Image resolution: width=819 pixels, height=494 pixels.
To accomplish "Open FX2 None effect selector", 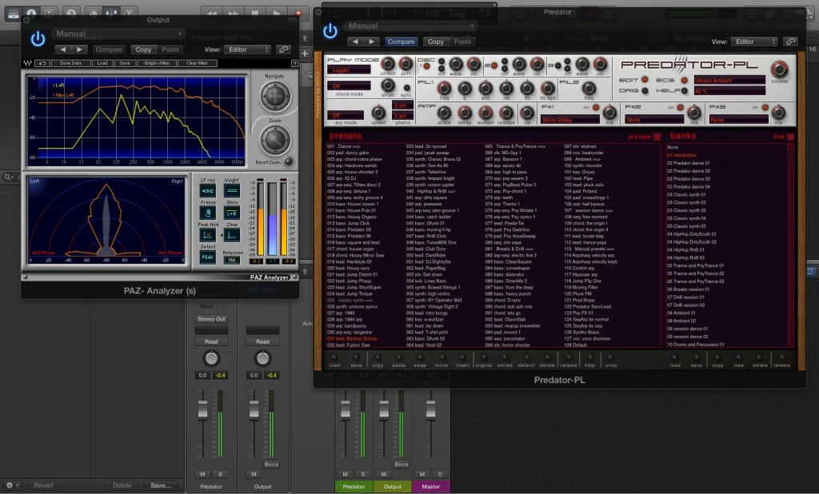I will tap(654, 120).
